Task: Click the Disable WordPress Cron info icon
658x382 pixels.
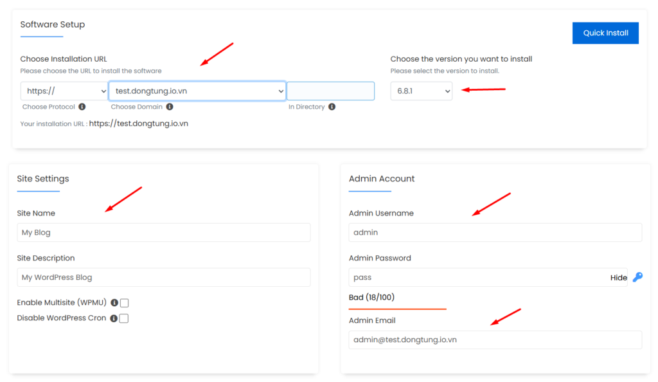Action: click(x=114, y=318)
